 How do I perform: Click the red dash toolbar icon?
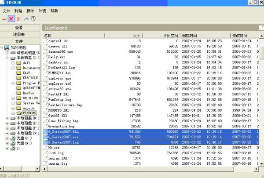coord(4,19)
